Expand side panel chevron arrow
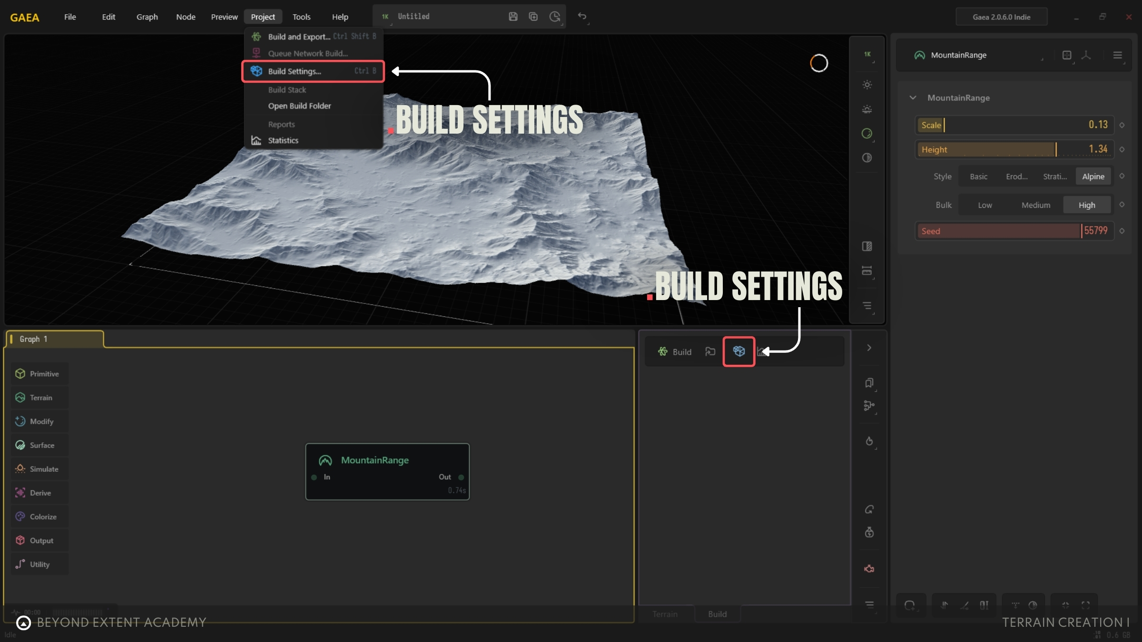The image size is (1142, 642). pos(869,348)
